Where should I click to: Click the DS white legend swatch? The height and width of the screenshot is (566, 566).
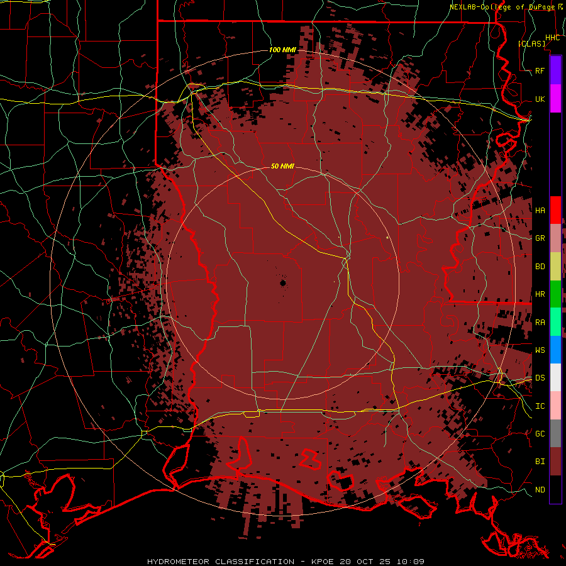555,377
